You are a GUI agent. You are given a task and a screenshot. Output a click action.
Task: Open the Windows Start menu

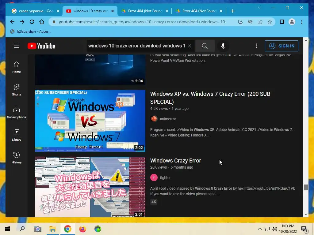7,229
